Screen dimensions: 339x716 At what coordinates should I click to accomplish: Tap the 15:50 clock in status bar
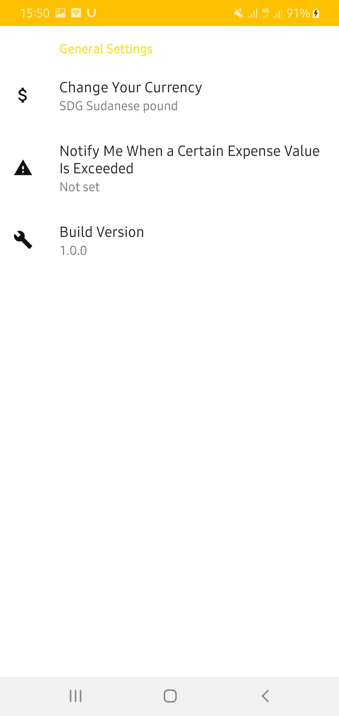35,13
